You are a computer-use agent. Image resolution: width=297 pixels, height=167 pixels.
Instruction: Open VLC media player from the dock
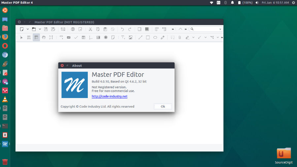(5, 99)
